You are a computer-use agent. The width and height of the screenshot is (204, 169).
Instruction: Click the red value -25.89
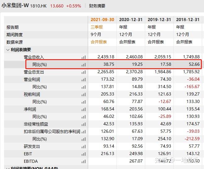click(165, 116)
